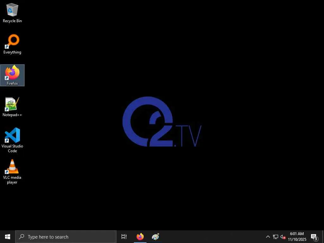Click the 'Notepad++' label text

[12, 115]
